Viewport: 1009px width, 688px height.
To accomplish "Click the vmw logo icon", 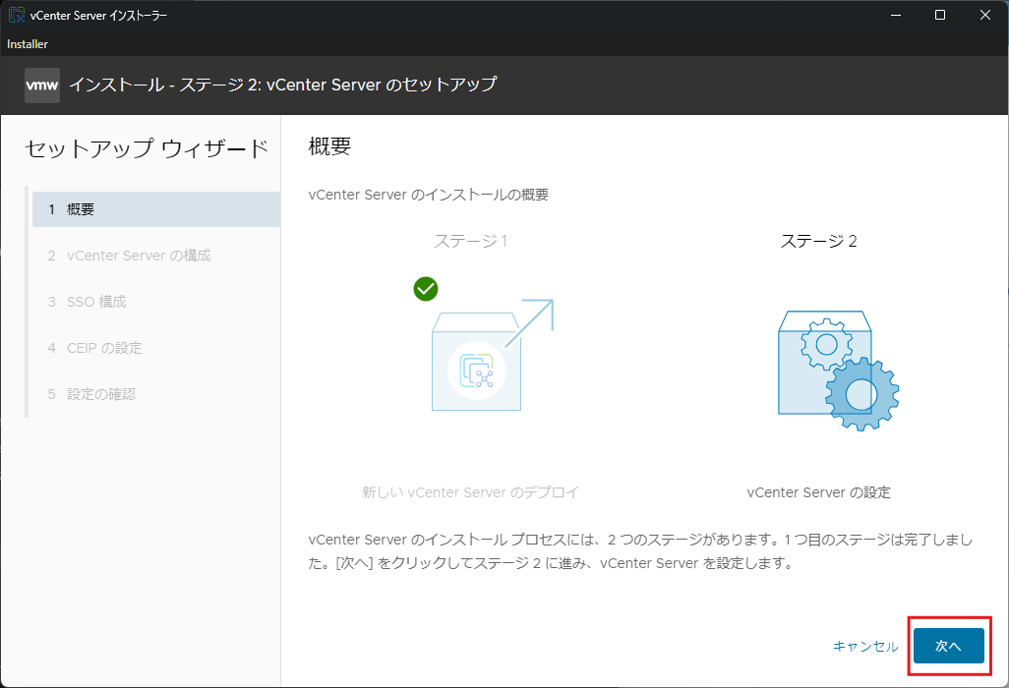I will pos(42,85).
